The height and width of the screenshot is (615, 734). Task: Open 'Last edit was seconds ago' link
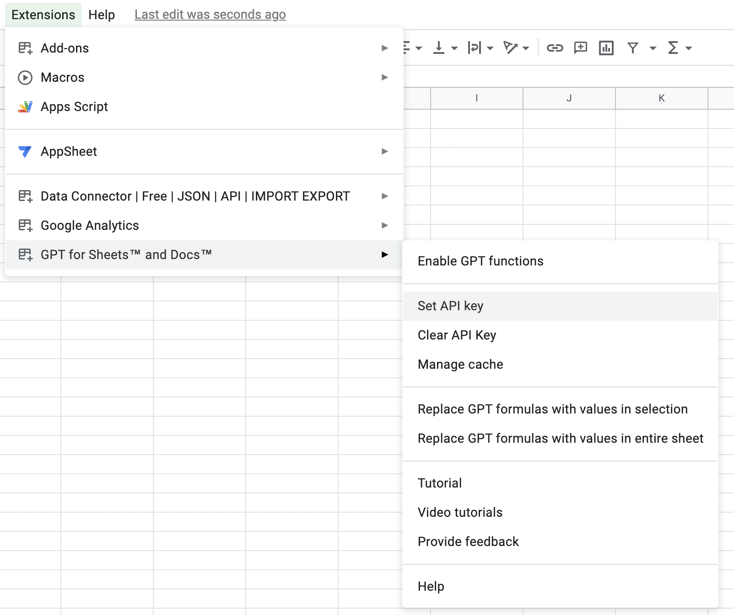210,15
